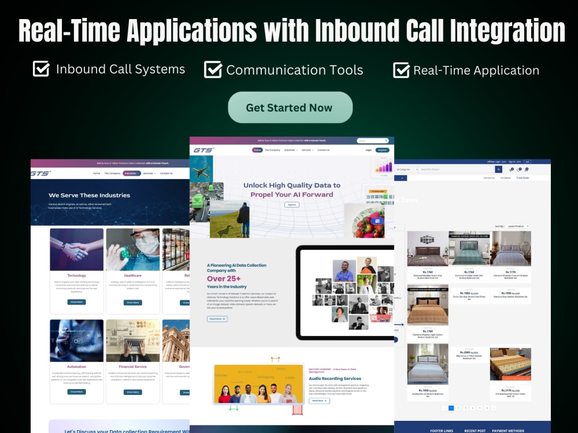578x433 pixels.
Task: Click the green zinc bedsheet product image
Action: click(x=469, y=248)
